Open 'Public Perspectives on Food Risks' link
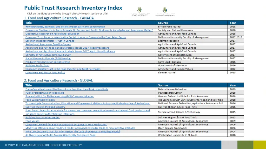 pos(45,93)
